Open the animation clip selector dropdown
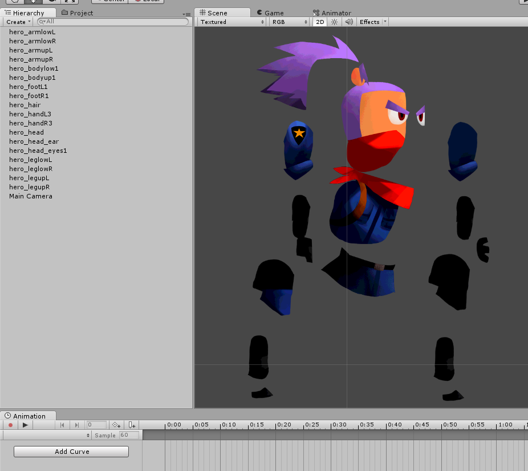The height and width of the screenshot is (471, 528). click(46, 435)
